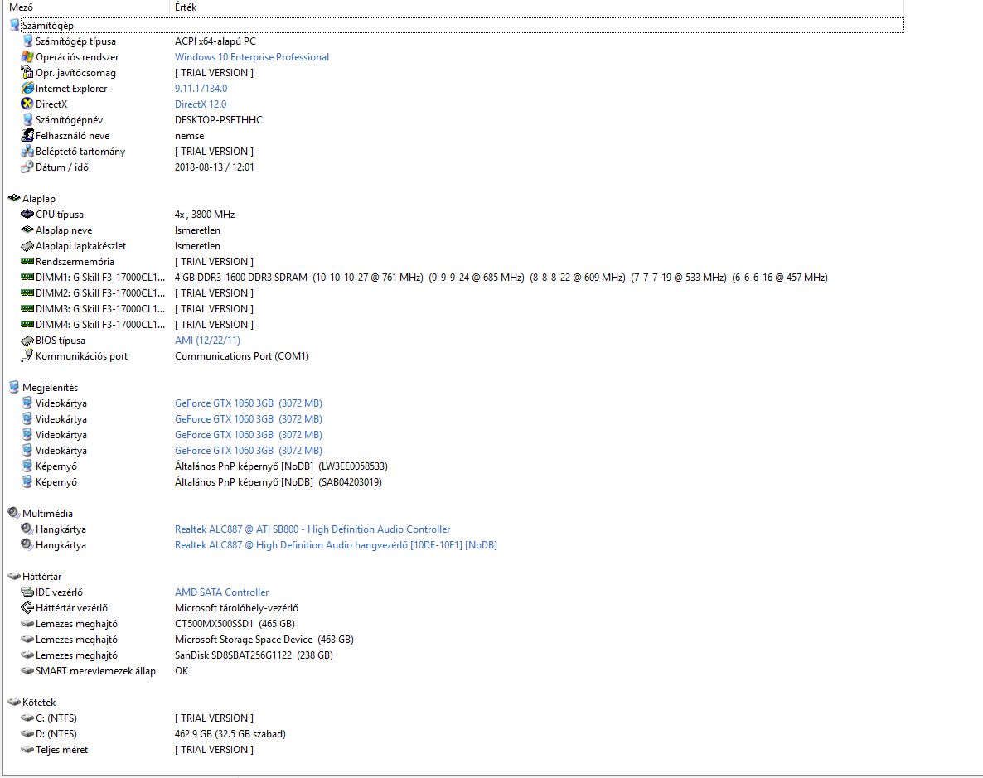Open the Realtek ALC887 hangvezérlő [10DE-10F1] link
The width and height of the screenshot is (983, 778).
tap(336, 545)
